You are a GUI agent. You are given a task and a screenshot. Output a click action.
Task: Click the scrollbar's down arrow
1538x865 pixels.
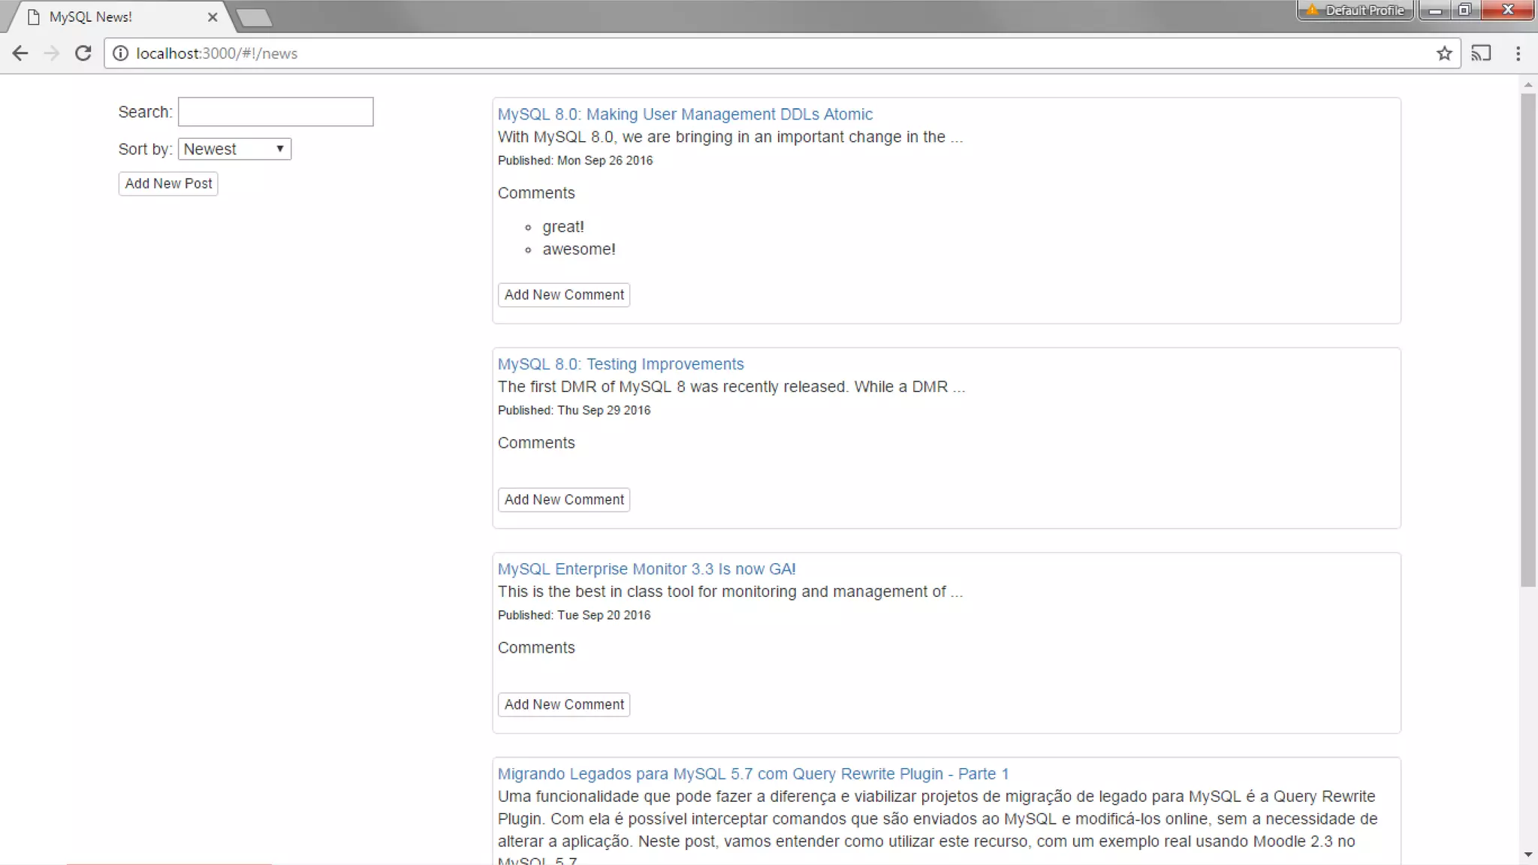[1528, 854]
